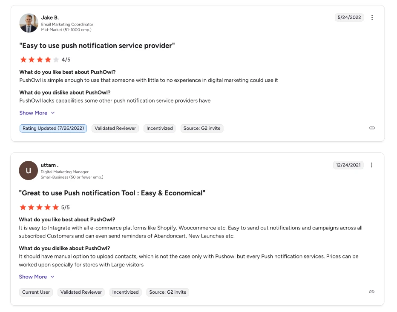Toggle the Incentivized filter badge on Jake's review
The height and width of the screenshot is (312, 397).
click(x=159, y=128)
